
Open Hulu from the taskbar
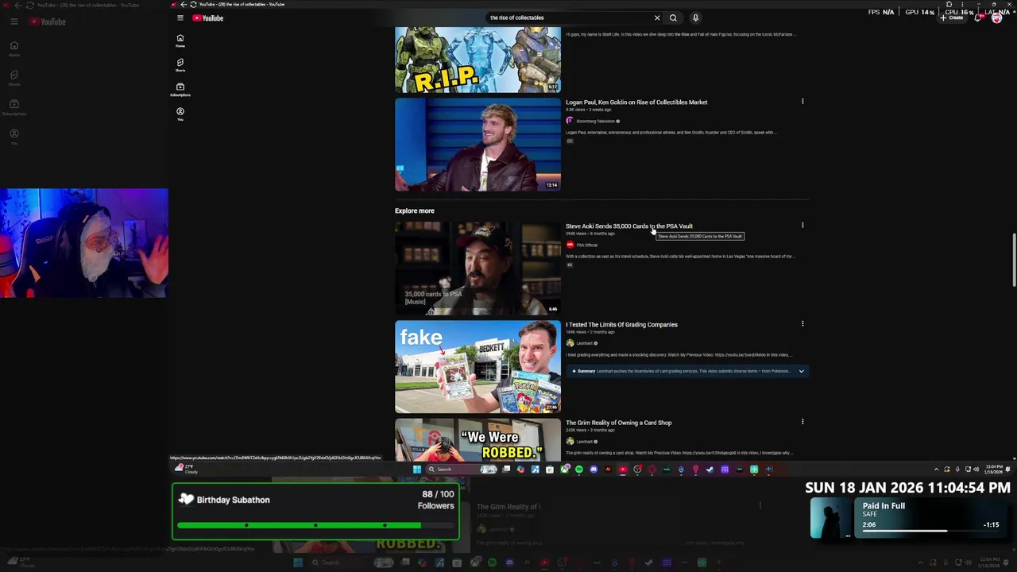(667, 470)
